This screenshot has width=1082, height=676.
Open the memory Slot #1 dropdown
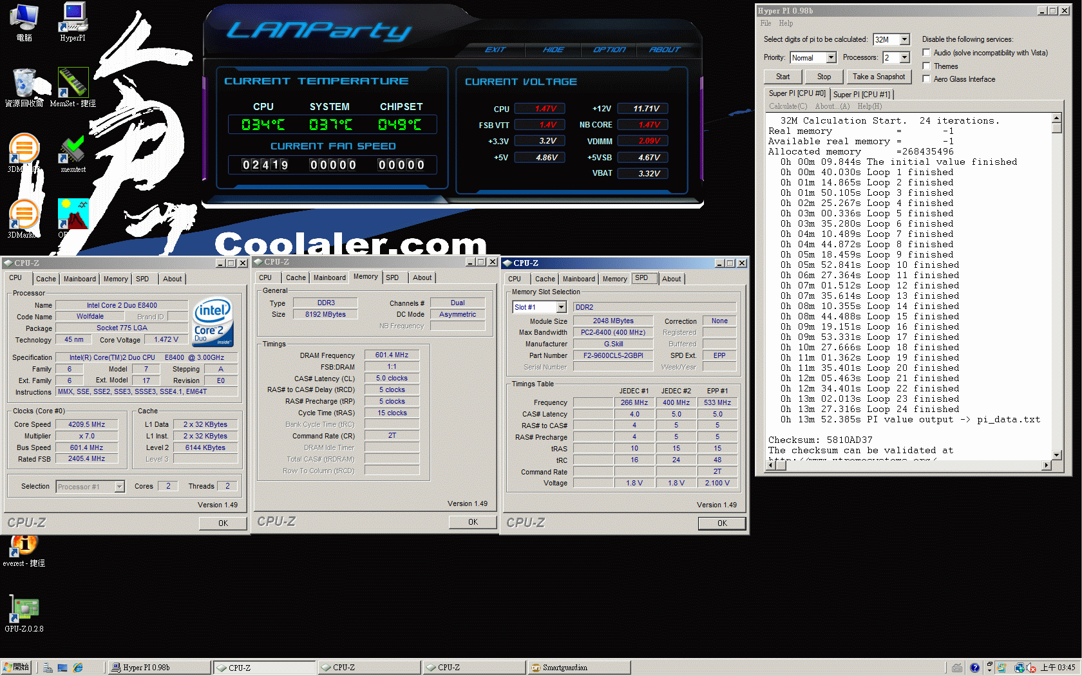pyautogui.click(x=561, y=307)
